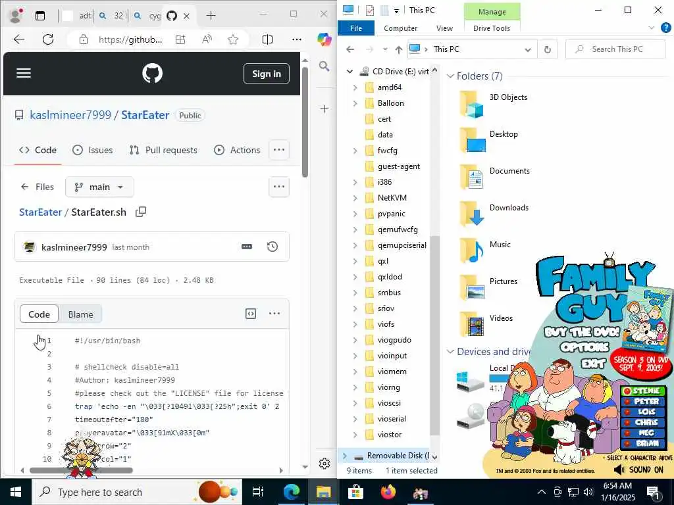Open the main branch dropdown

(100, 187)
